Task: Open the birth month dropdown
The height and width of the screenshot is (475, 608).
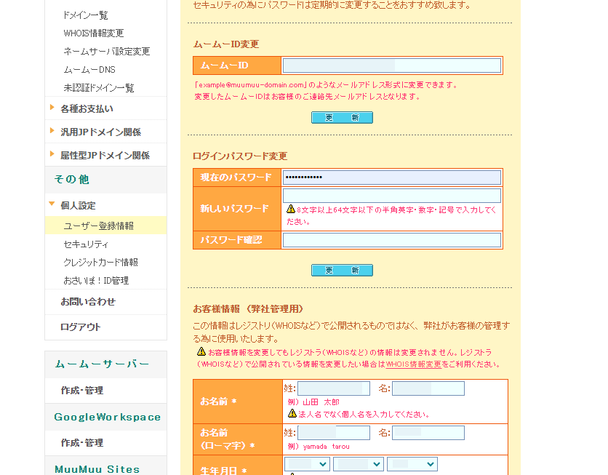Action: [360, 464]
